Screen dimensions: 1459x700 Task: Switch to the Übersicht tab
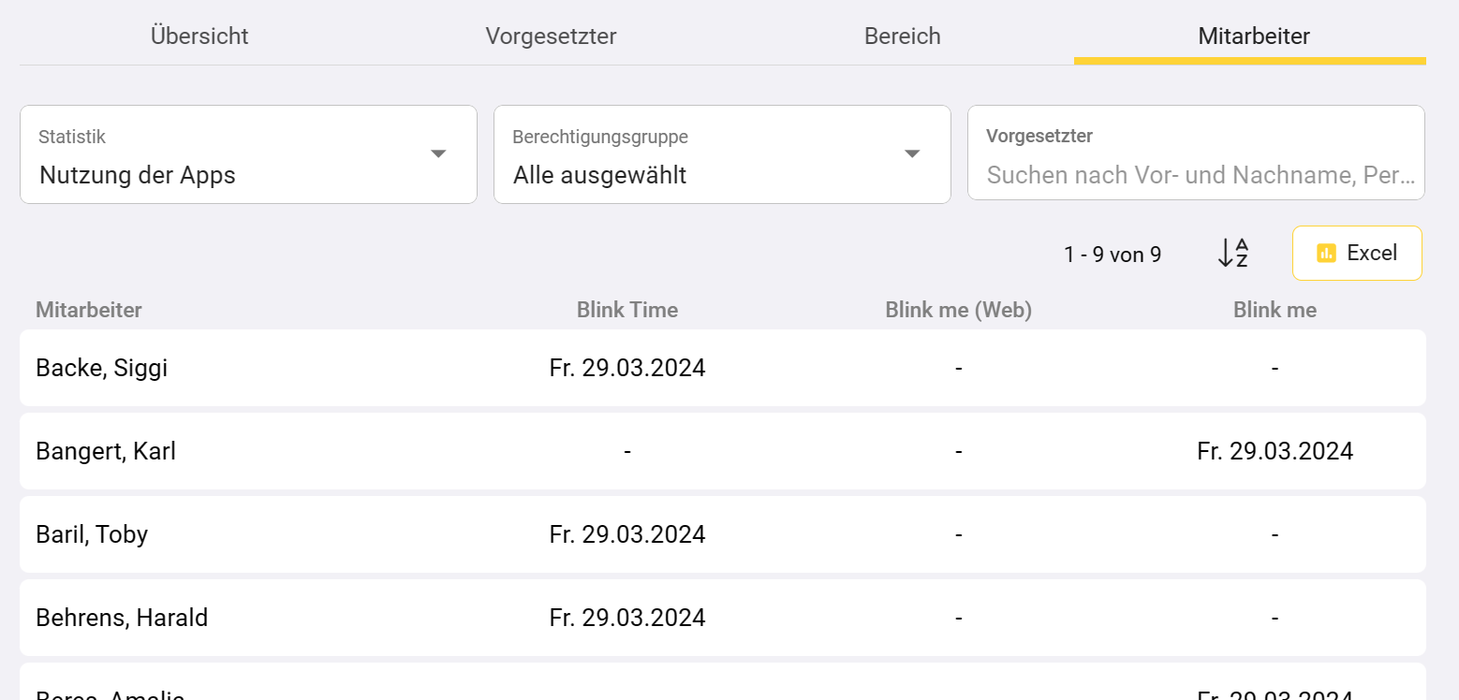[x=199, y=36]
